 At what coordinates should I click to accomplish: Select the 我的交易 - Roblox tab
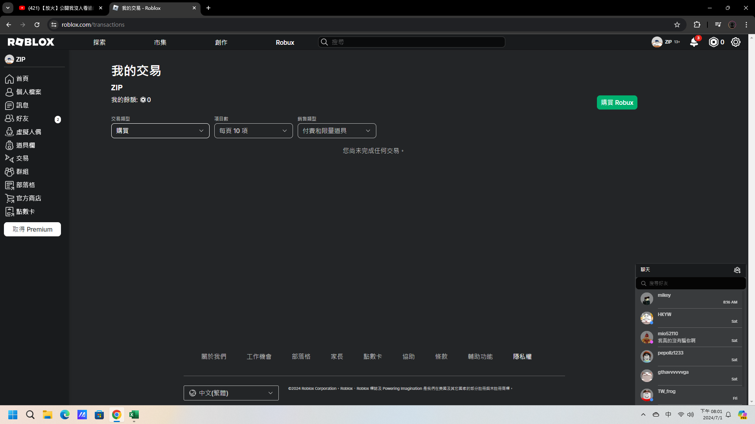[155, 8]
